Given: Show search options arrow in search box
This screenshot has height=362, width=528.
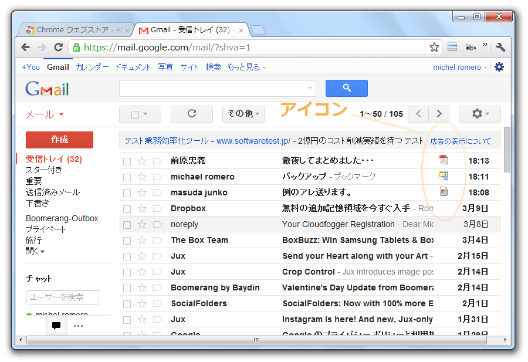Looking at the screenshot, I should click(x=310, y=88).
